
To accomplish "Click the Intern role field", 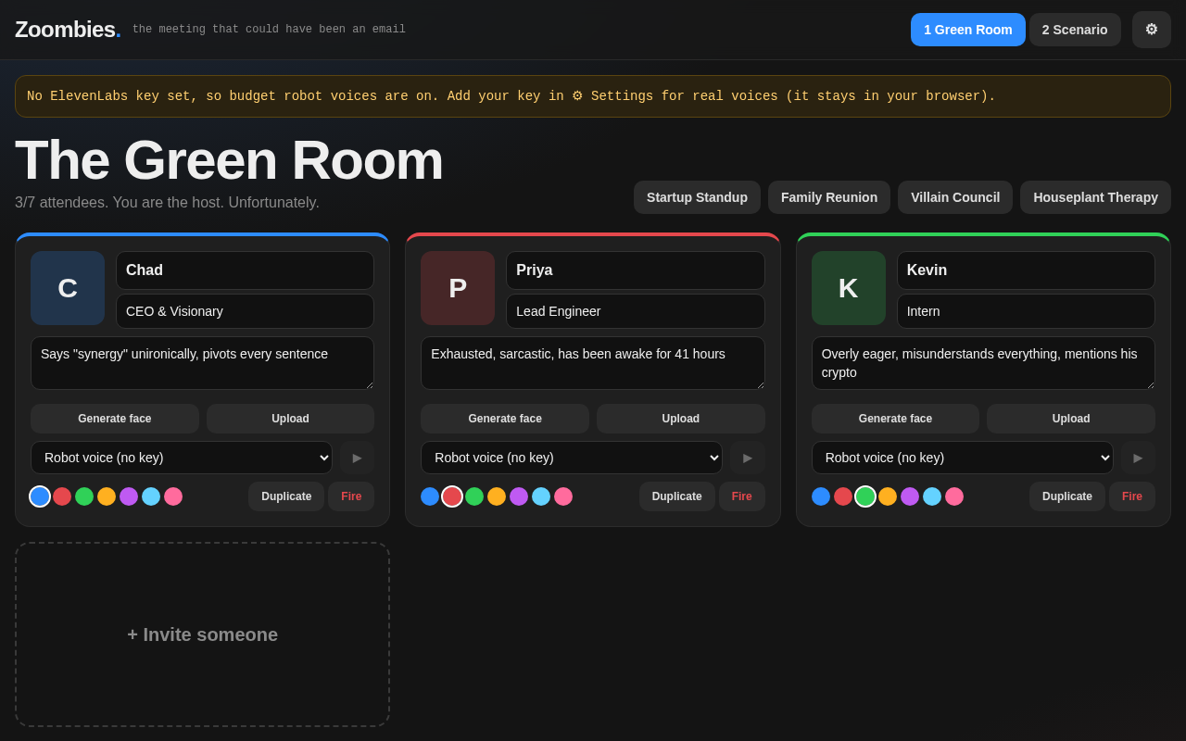I will pyautogui.click(x=1026, y=311).
